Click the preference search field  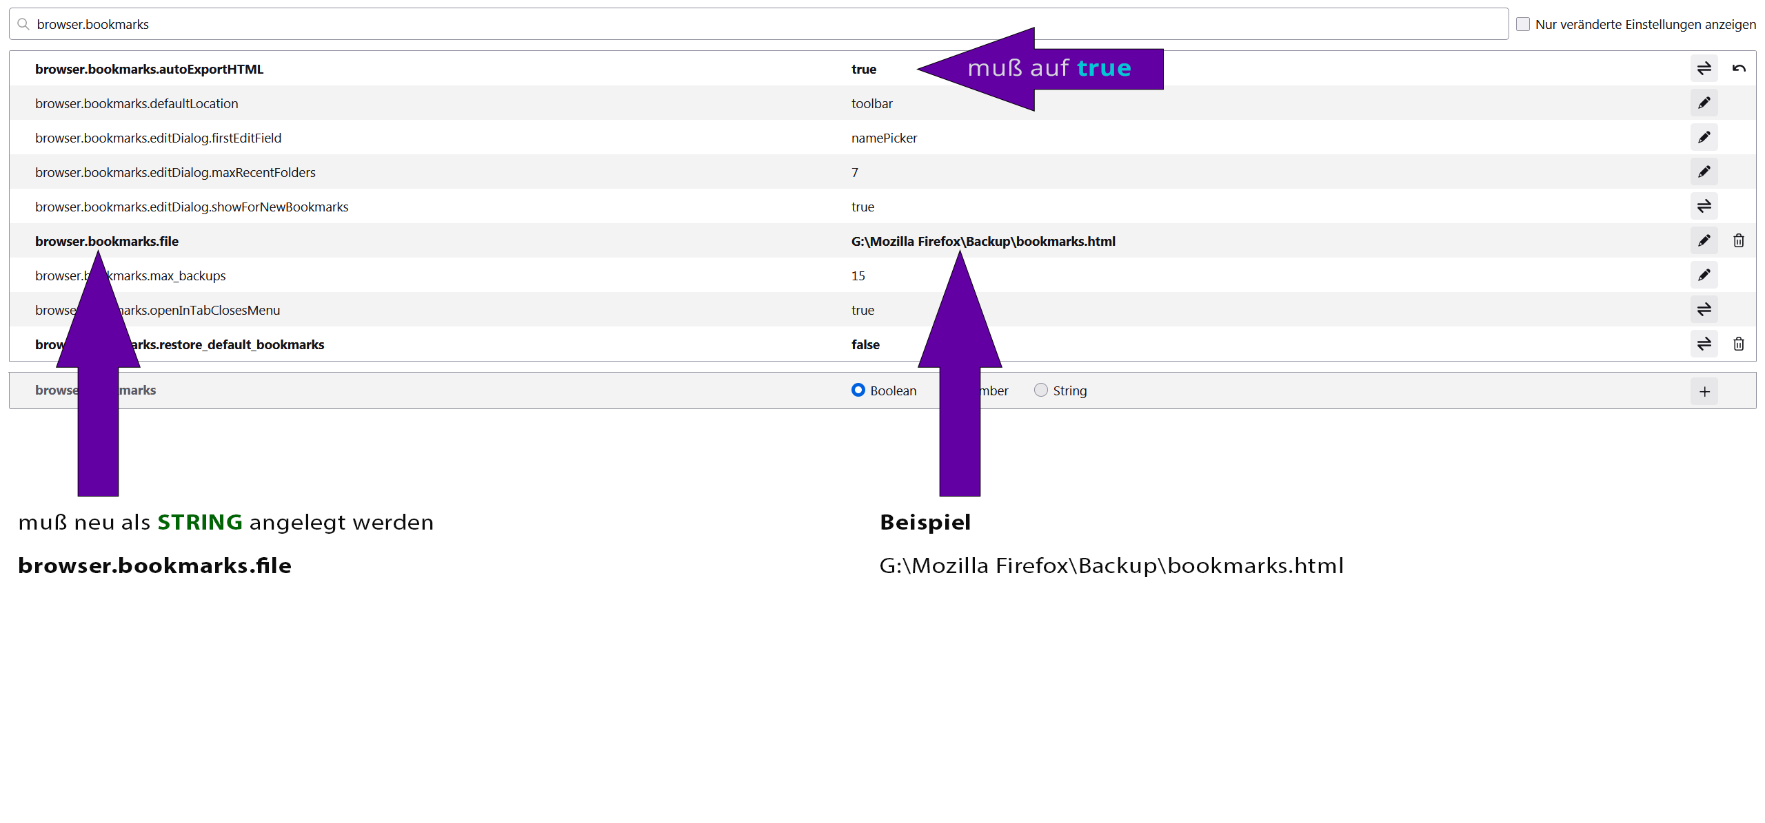click(758, 24)
